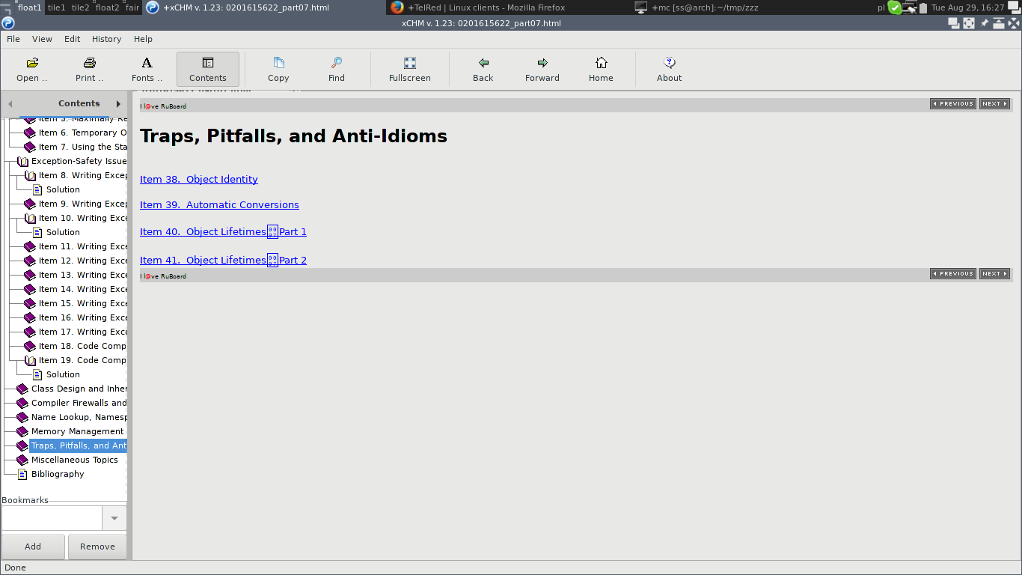
Task: Open the Fonts settings toolbar icon
Action: (147, 70)
